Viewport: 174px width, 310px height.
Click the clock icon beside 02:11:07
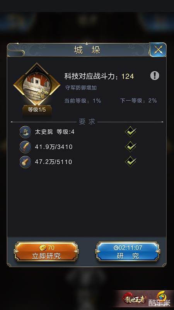coord(116,248)
